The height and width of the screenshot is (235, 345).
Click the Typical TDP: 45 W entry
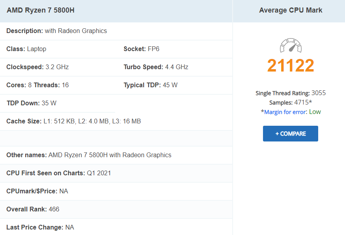click(151, 85)
